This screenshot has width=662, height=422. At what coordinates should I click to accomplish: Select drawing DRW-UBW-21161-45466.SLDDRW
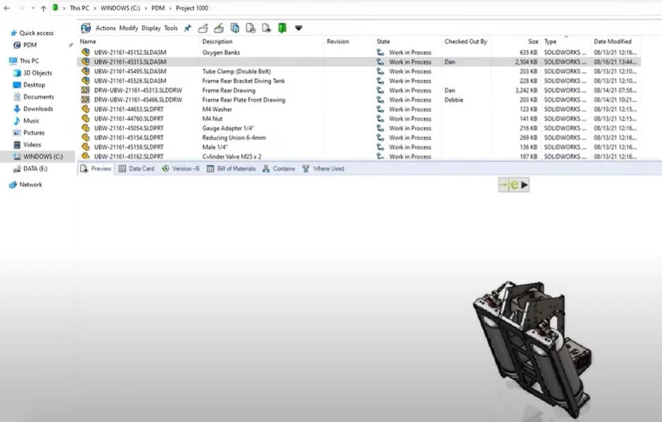point(138,100)
